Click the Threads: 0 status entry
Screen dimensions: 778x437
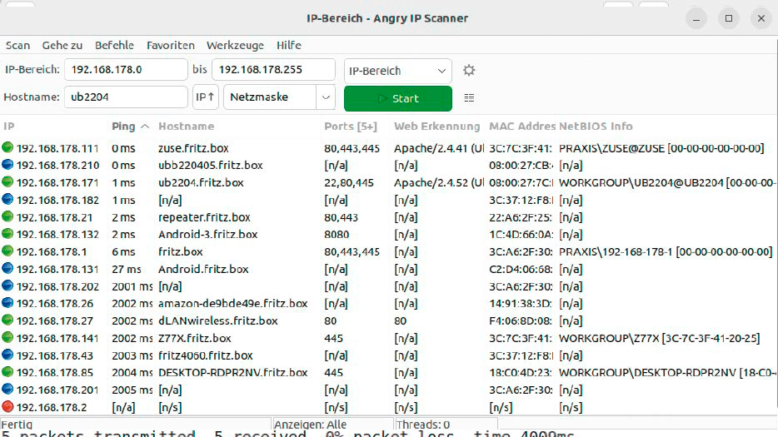[x=423, y=425]
